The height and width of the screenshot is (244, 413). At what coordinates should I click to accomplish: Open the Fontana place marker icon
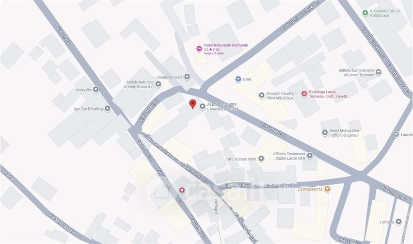(x=399, y=222)
